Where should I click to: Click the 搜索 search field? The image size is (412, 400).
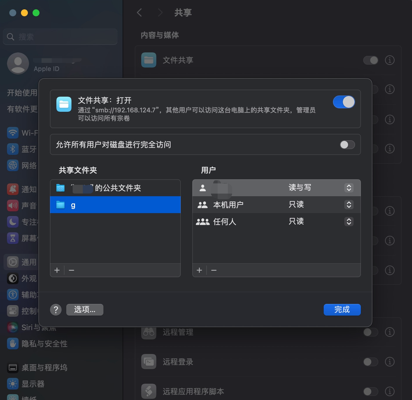[60, 37]
